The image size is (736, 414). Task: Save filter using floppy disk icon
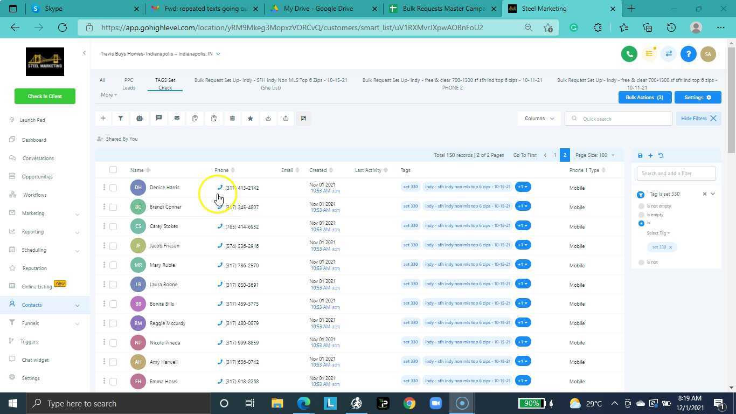[640, 156]
